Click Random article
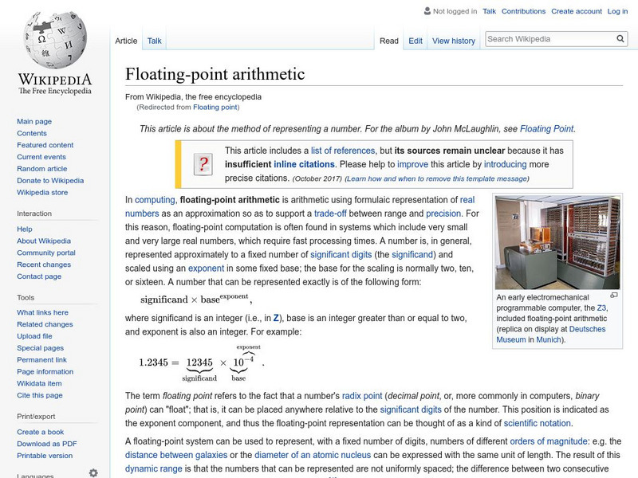 [x=42, y=168]
